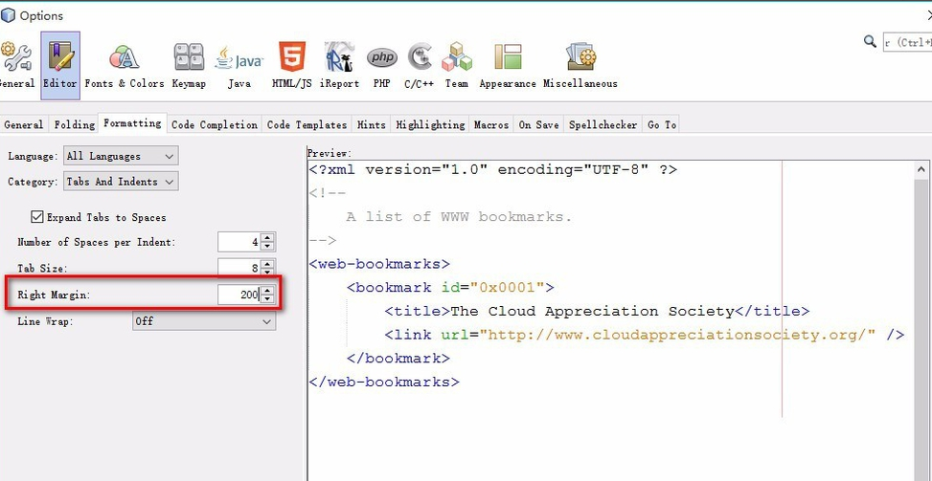The image size is (932, 481).
Task: Click the opening <web-bookmarks> tag
Action: click(x=379, y=264)
